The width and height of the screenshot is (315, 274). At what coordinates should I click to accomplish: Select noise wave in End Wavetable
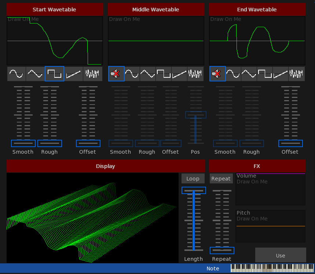(296, 74)
